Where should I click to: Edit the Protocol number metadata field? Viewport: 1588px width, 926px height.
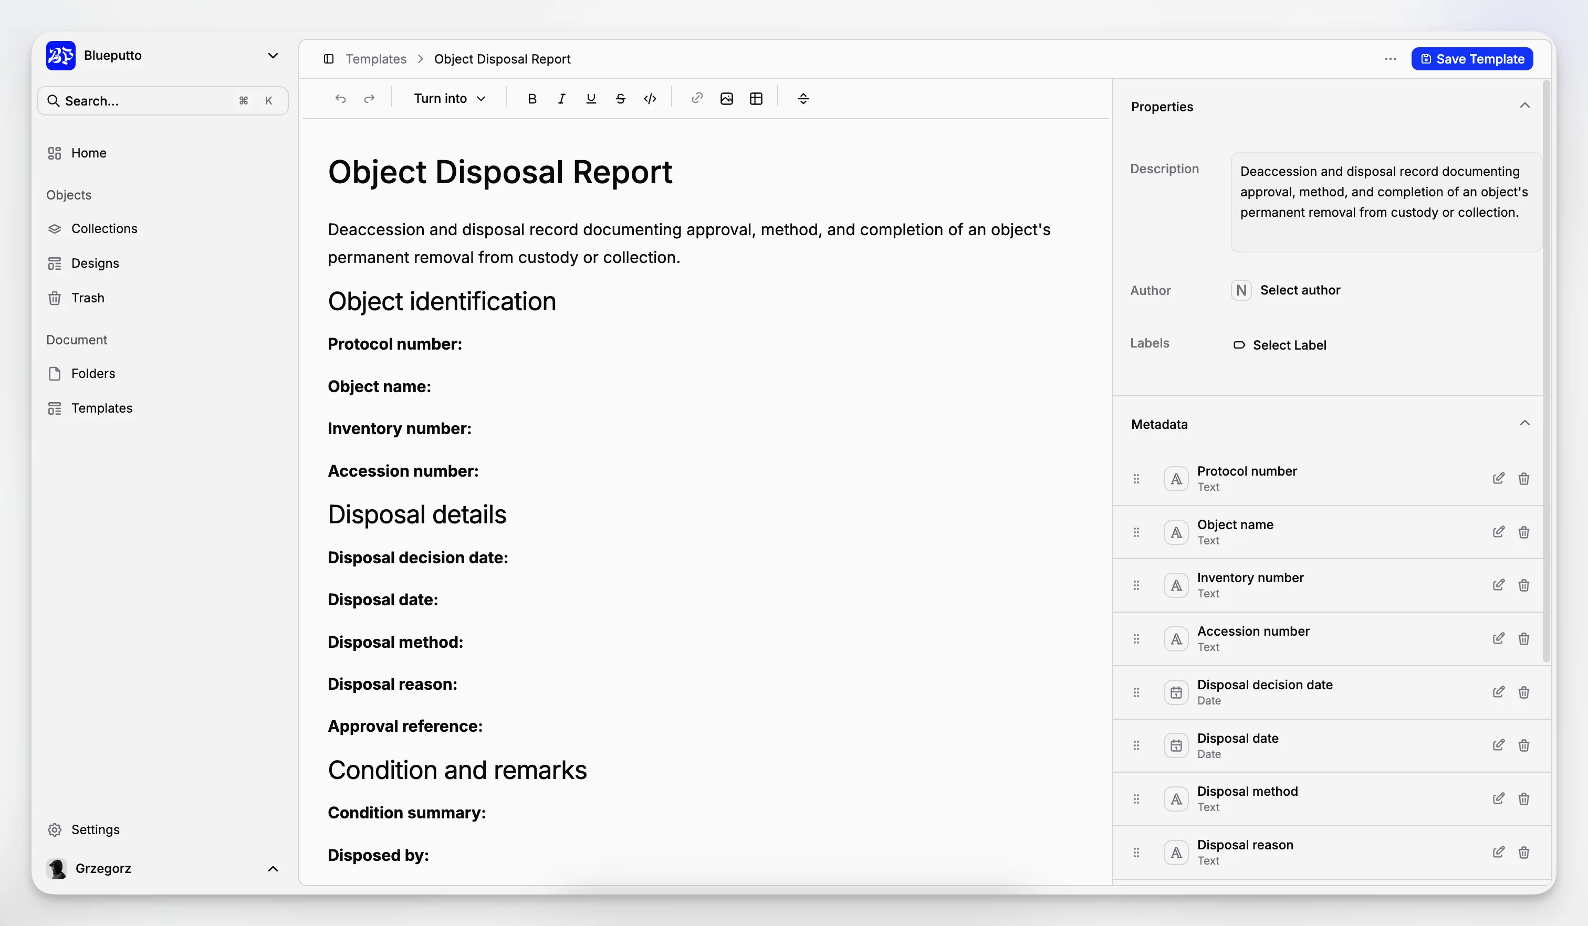pos(1499,479)
